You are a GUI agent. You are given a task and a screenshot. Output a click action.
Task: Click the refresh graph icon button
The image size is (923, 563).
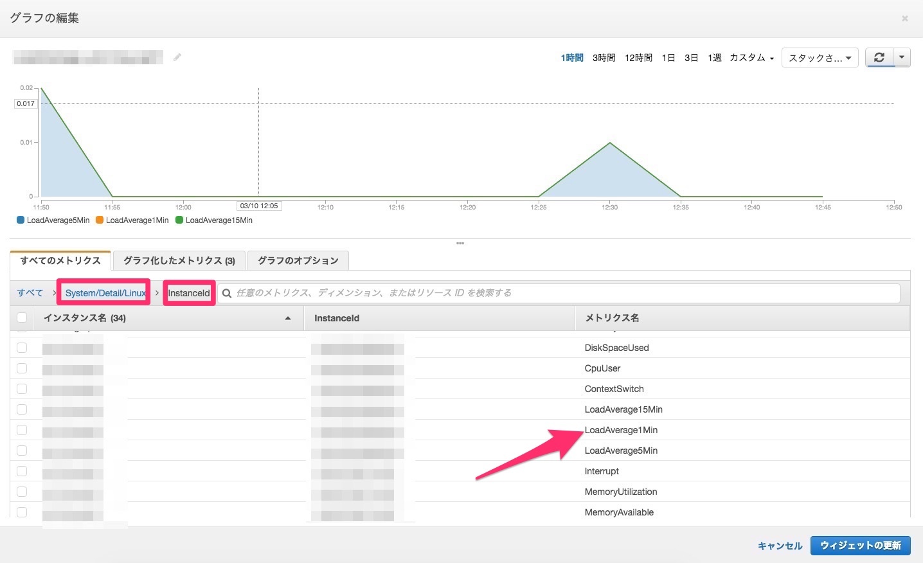coord(879,57)
